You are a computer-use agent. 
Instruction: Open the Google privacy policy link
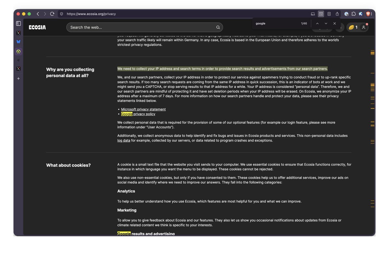138,114
